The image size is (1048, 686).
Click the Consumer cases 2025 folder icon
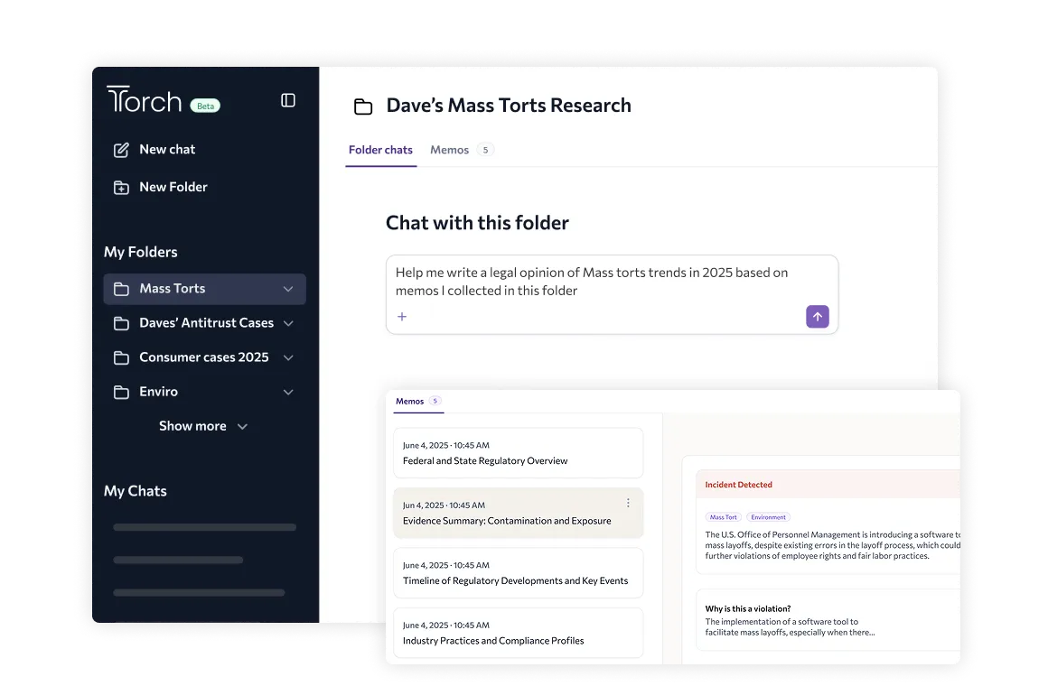121,358
